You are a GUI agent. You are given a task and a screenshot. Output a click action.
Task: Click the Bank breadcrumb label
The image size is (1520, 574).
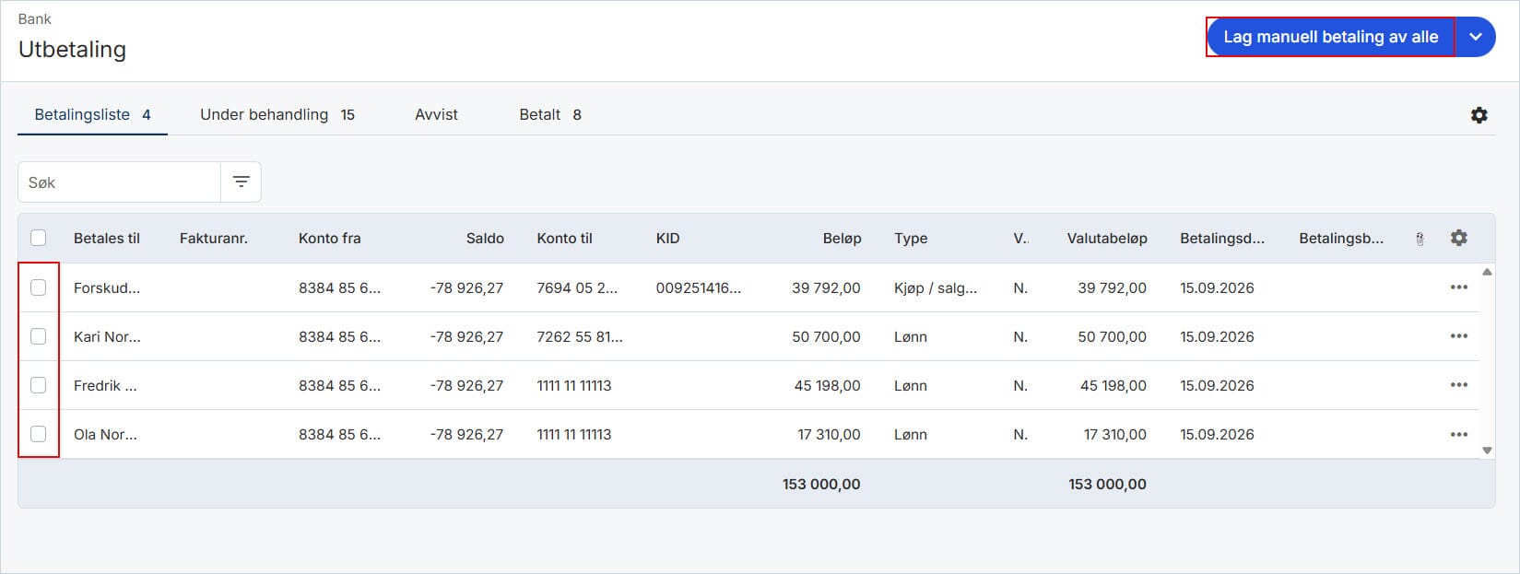click(35, 18)
